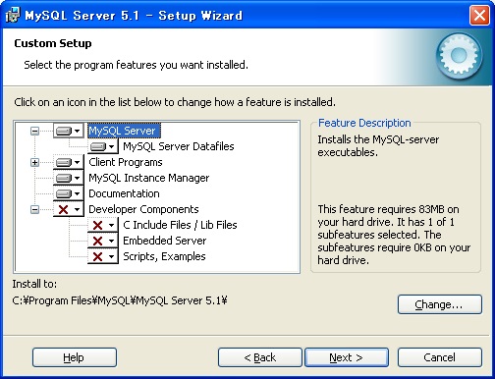Open Developer Components red X icon

[69, 209]
